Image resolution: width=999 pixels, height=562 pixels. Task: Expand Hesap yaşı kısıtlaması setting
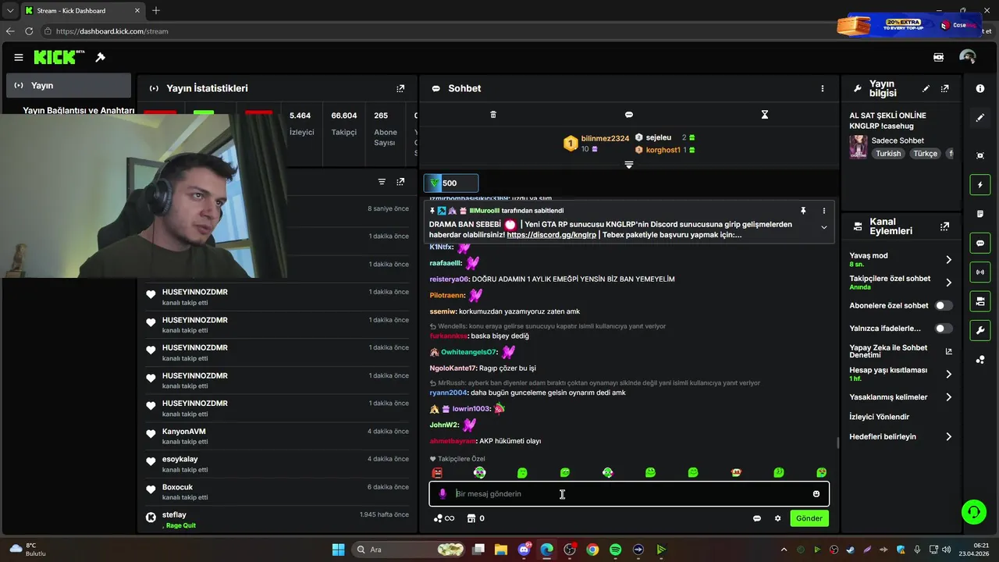coord(949,374)
